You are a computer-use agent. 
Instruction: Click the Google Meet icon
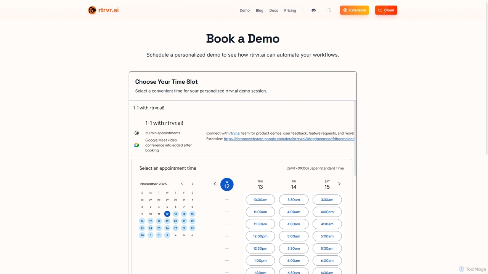tap(136, 145)
